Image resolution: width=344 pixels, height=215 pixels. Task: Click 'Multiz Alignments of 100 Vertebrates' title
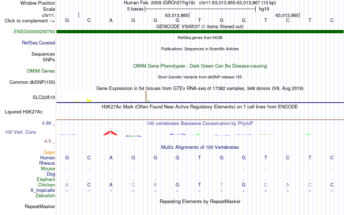(200, 147)
